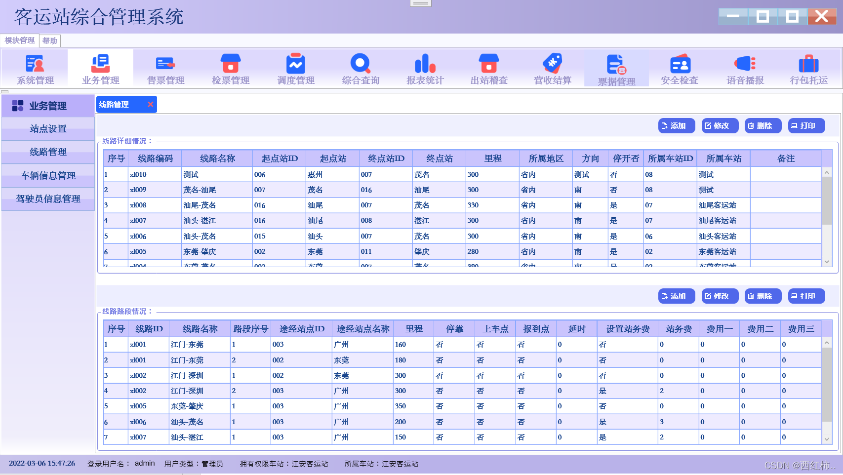Image resolution: width=843 pixels, height=475 pixels.
Task: Click the 模块管理 menu
Action: coord(20,40)
